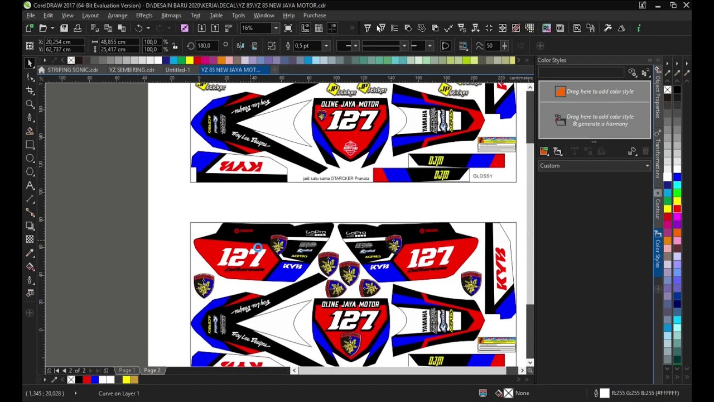Toggle the Close curve button
The height and width of the screenshot is (402, 714).
click(446, 46)
